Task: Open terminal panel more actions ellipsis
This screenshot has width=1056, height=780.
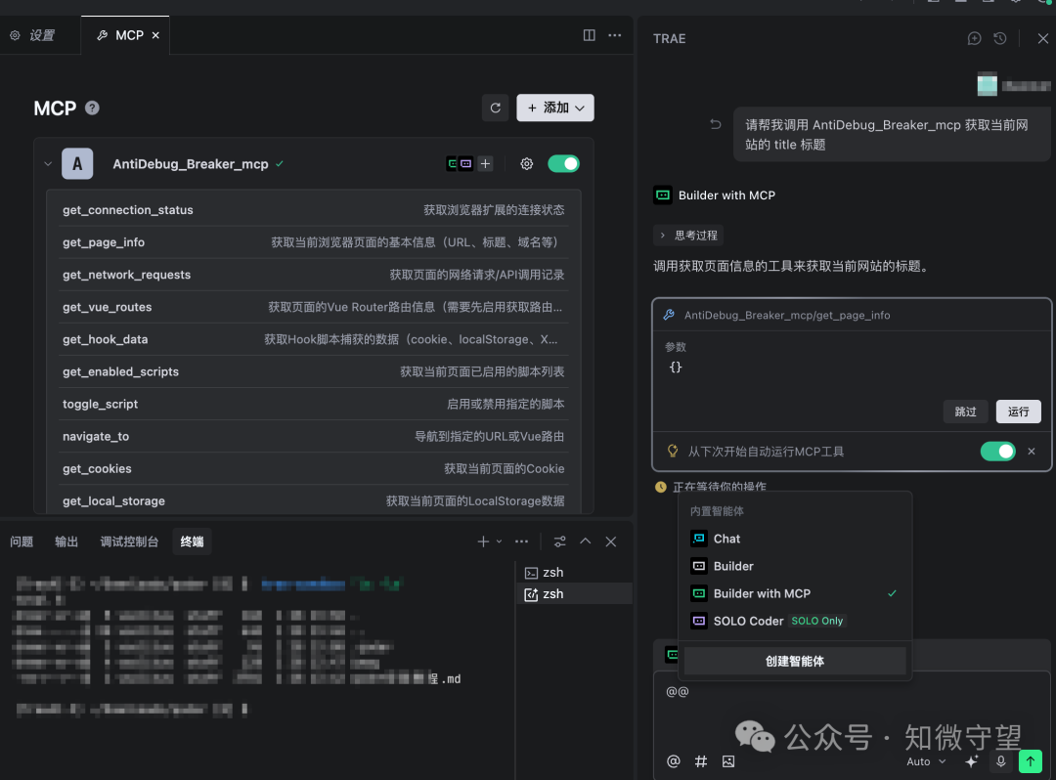Action: [x=521, y=542]
